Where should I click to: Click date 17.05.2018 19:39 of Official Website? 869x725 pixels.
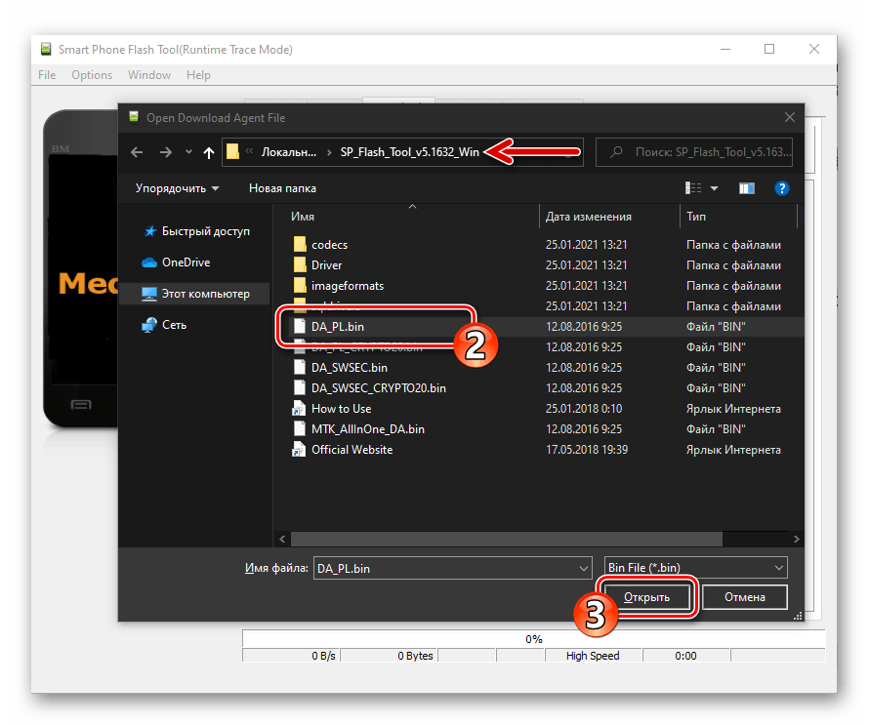point(587,449)
